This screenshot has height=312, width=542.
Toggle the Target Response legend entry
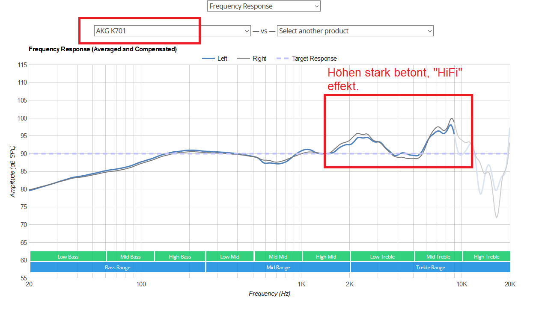[307, 59]
